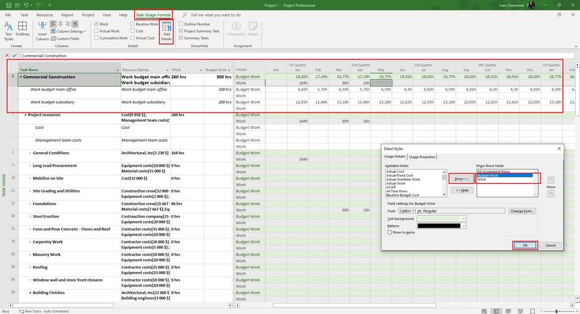Cancel the entry bar edit with X
This screenshot has width=580, height=314.
pos(7,56)
